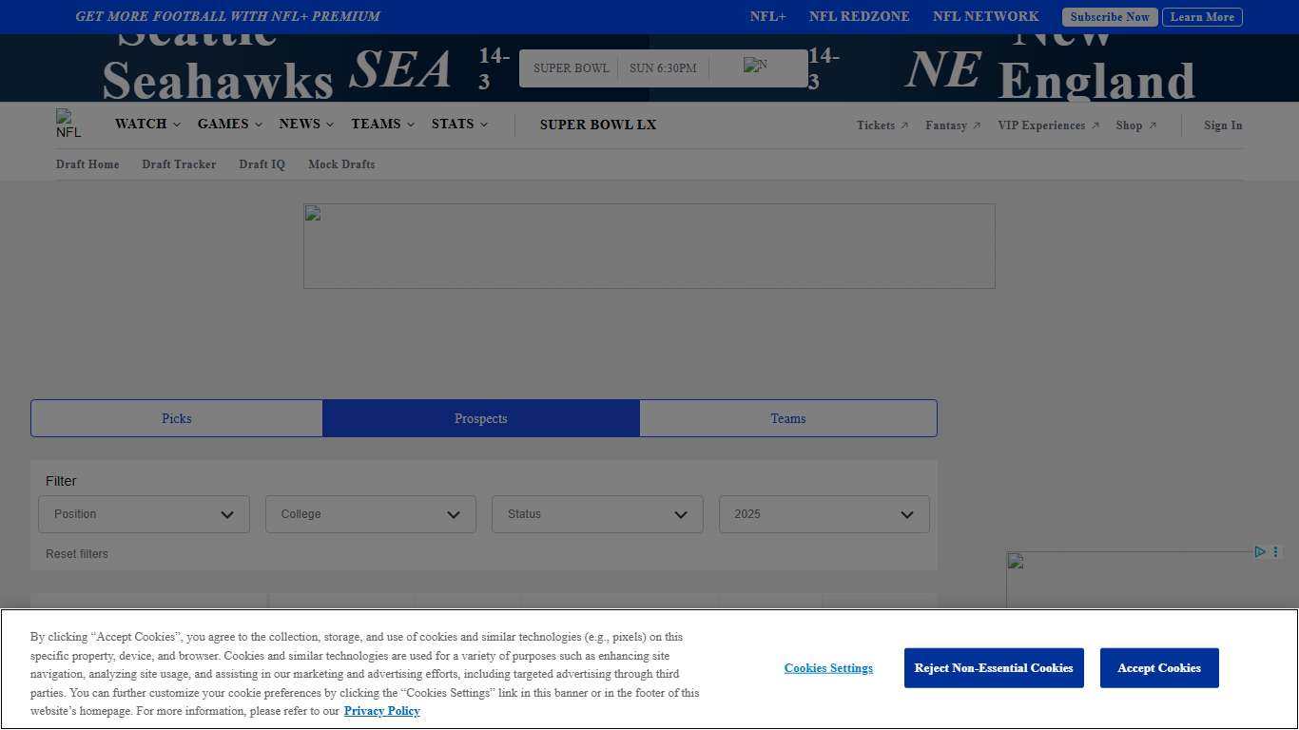Open the WATCH menu

tap(141, 124)
